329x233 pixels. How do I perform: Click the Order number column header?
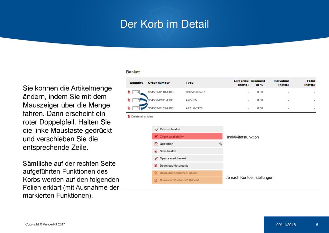point(159,83)
